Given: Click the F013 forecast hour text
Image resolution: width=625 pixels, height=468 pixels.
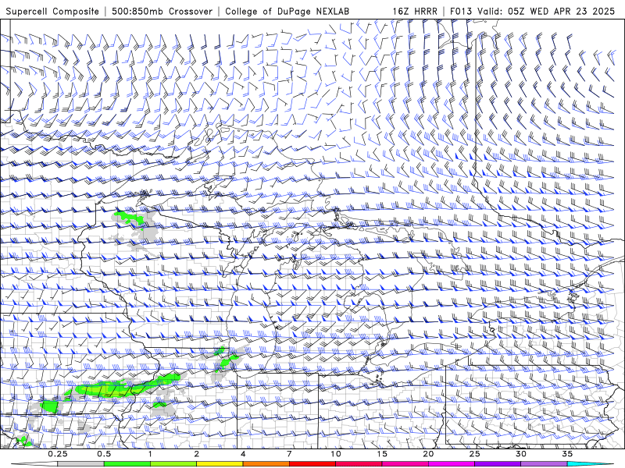Looking at the screenshot, I should point(461,11).
